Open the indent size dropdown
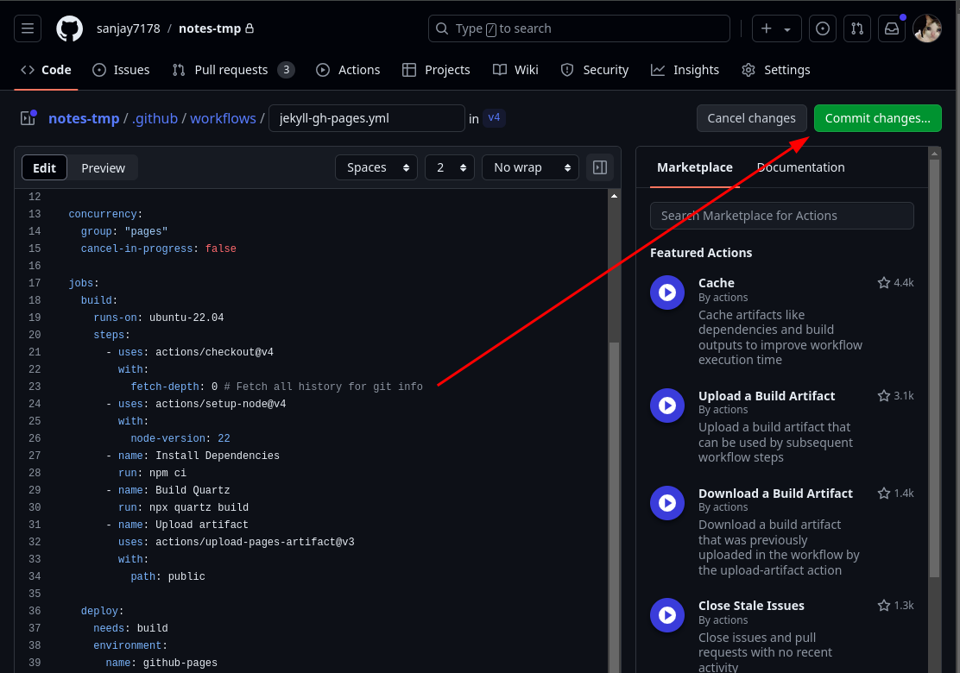Screen dimensions: 960x673 (449, 167)
